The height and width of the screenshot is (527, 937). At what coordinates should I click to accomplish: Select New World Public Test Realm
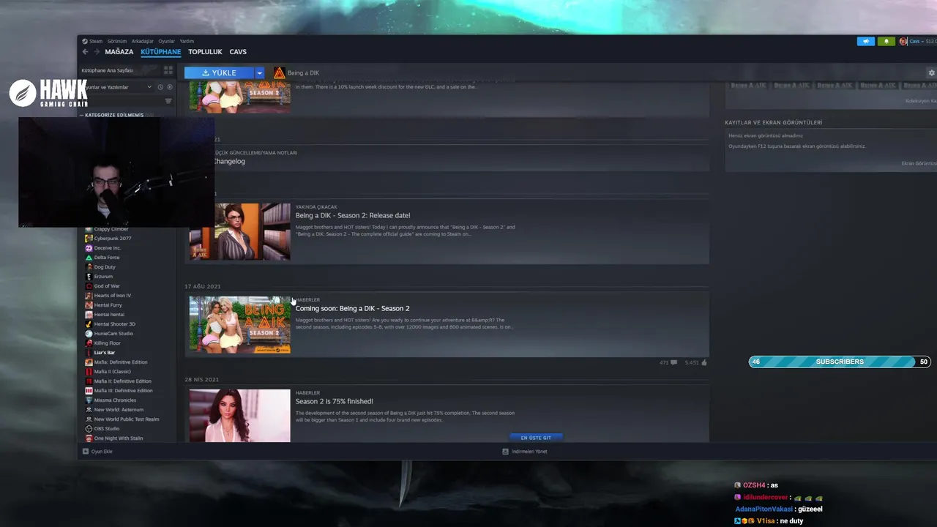point(127,419)
